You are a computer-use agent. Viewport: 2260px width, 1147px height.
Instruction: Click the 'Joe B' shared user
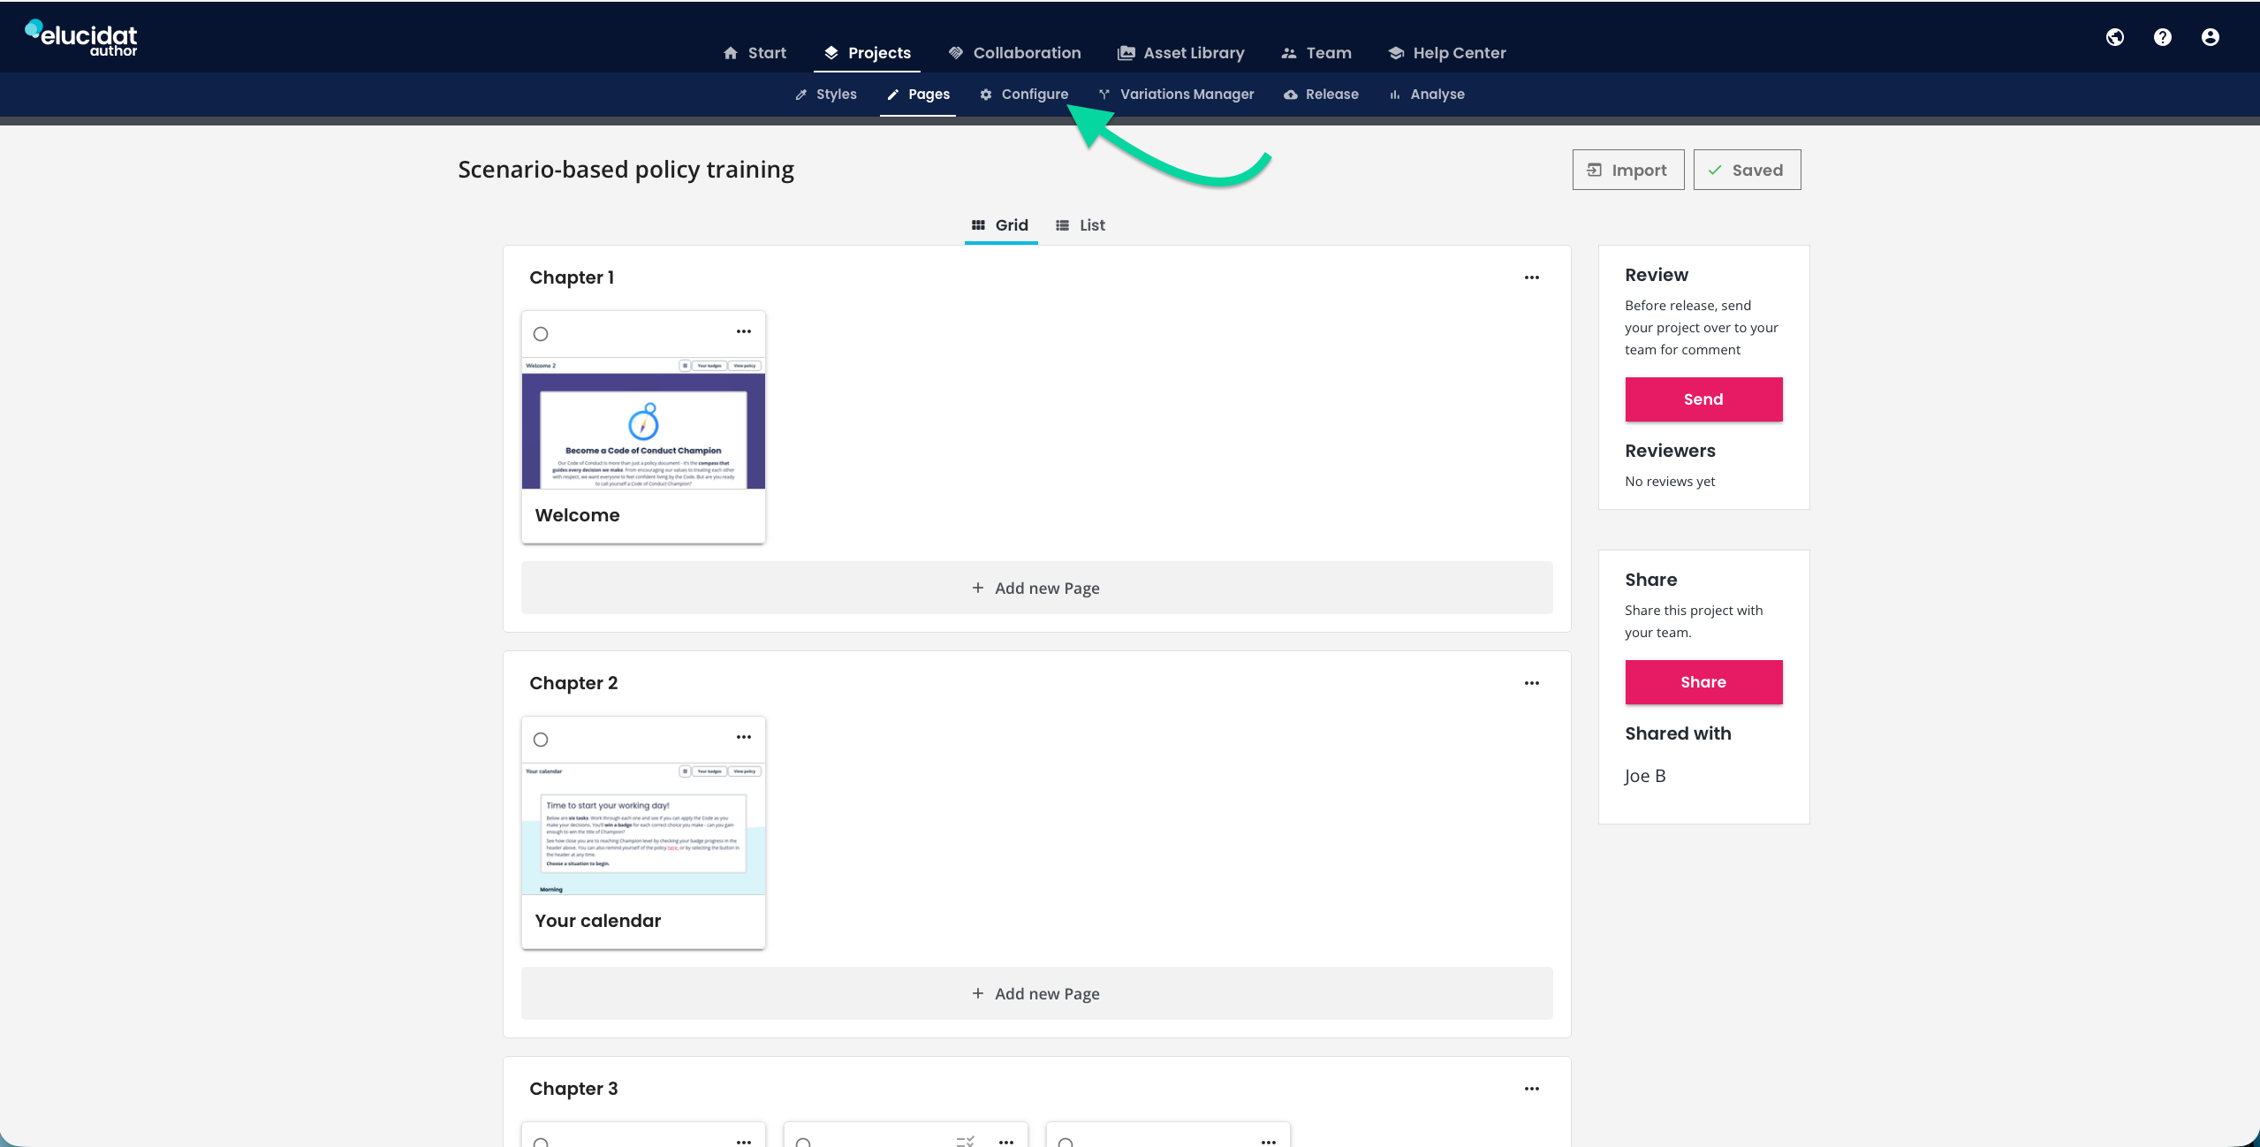1645,776
